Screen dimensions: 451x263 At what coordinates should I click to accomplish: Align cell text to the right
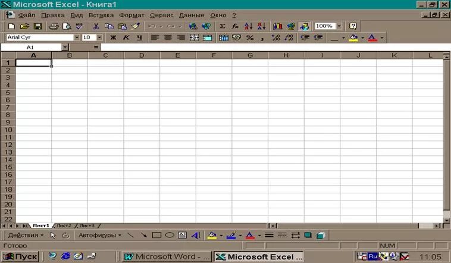[x=181, y=37]
